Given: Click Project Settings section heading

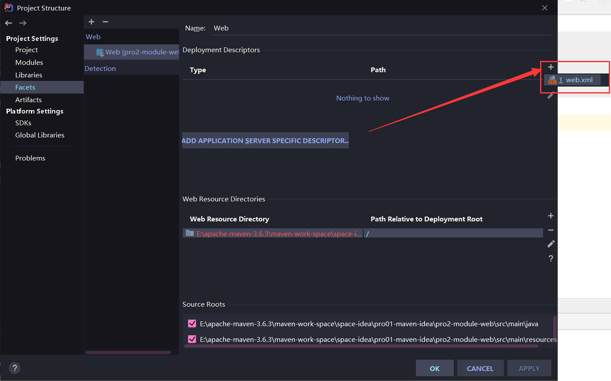Looking at the screenshot, I should pyautogui.click(x=32, y=39).
